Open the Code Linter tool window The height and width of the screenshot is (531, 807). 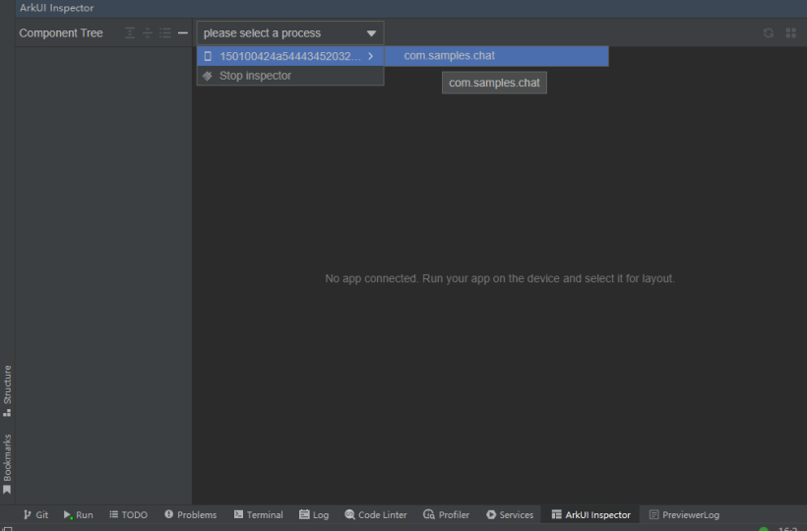(x=376, y=514)
